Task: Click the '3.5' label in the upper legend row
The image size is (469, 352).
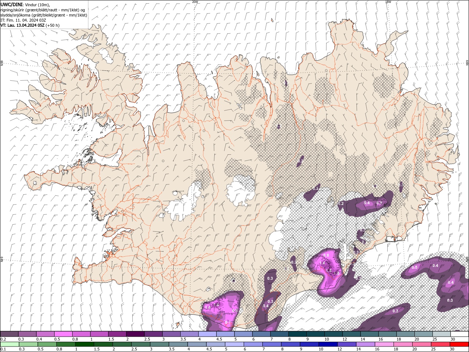Action: click(183, 339)
